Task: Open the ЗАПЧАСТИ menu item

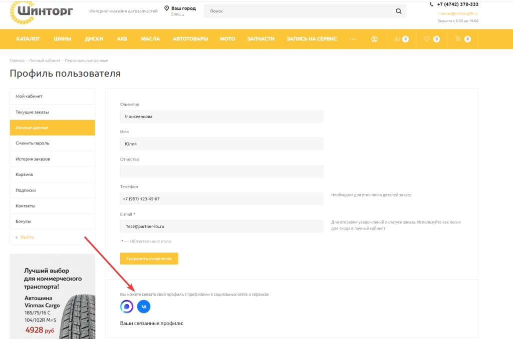Action: coord(261,39)
